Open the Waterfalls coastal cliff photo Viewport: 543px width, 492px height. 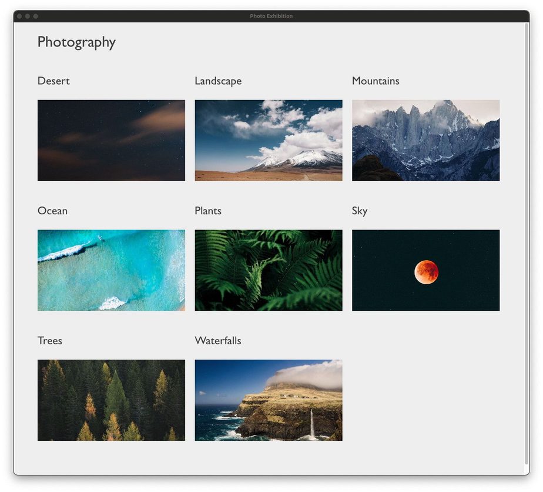pyautogui.click(x=269, y=400)
